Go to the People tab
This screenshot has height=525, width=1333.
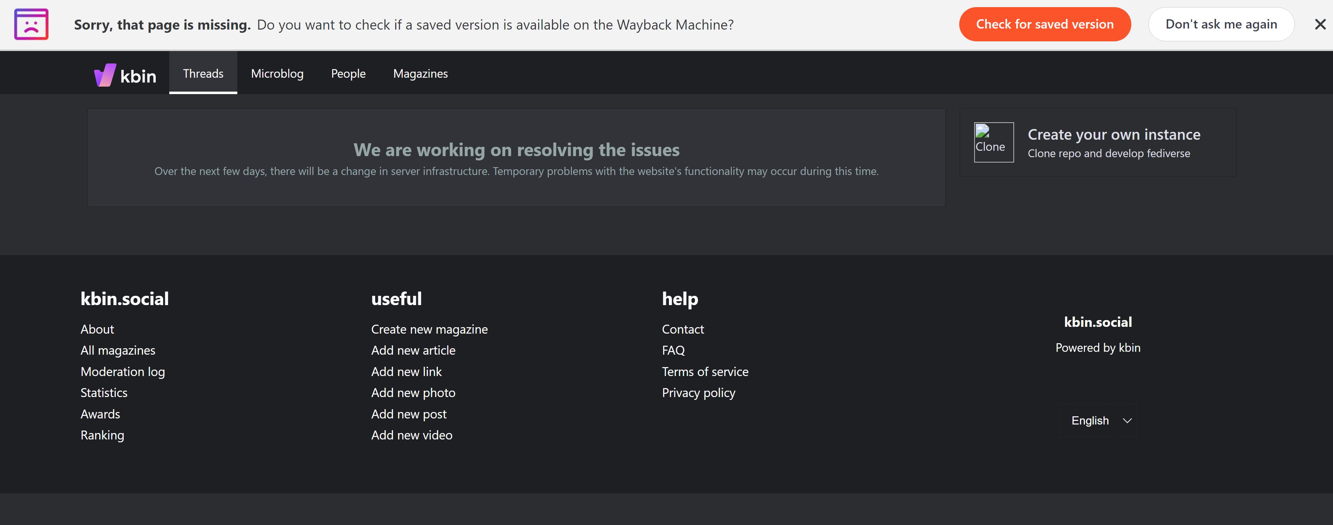(348, 73)
